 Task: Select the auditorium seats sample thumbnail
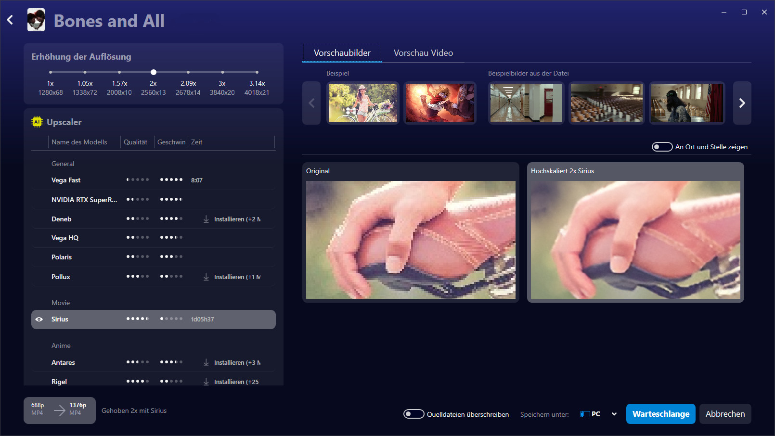[x=607, y=103]
